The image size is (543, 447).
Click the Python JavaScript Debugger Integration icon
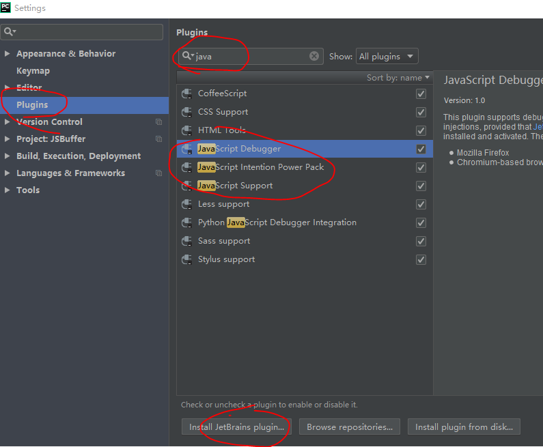click(187, 222)
